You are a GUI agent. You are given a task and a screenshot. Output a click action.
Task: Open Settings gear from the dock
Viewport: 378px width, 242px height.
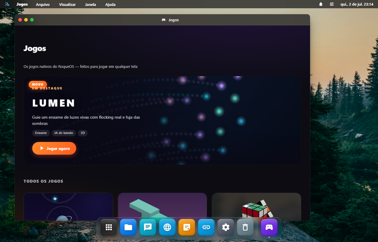pos(226,227)
